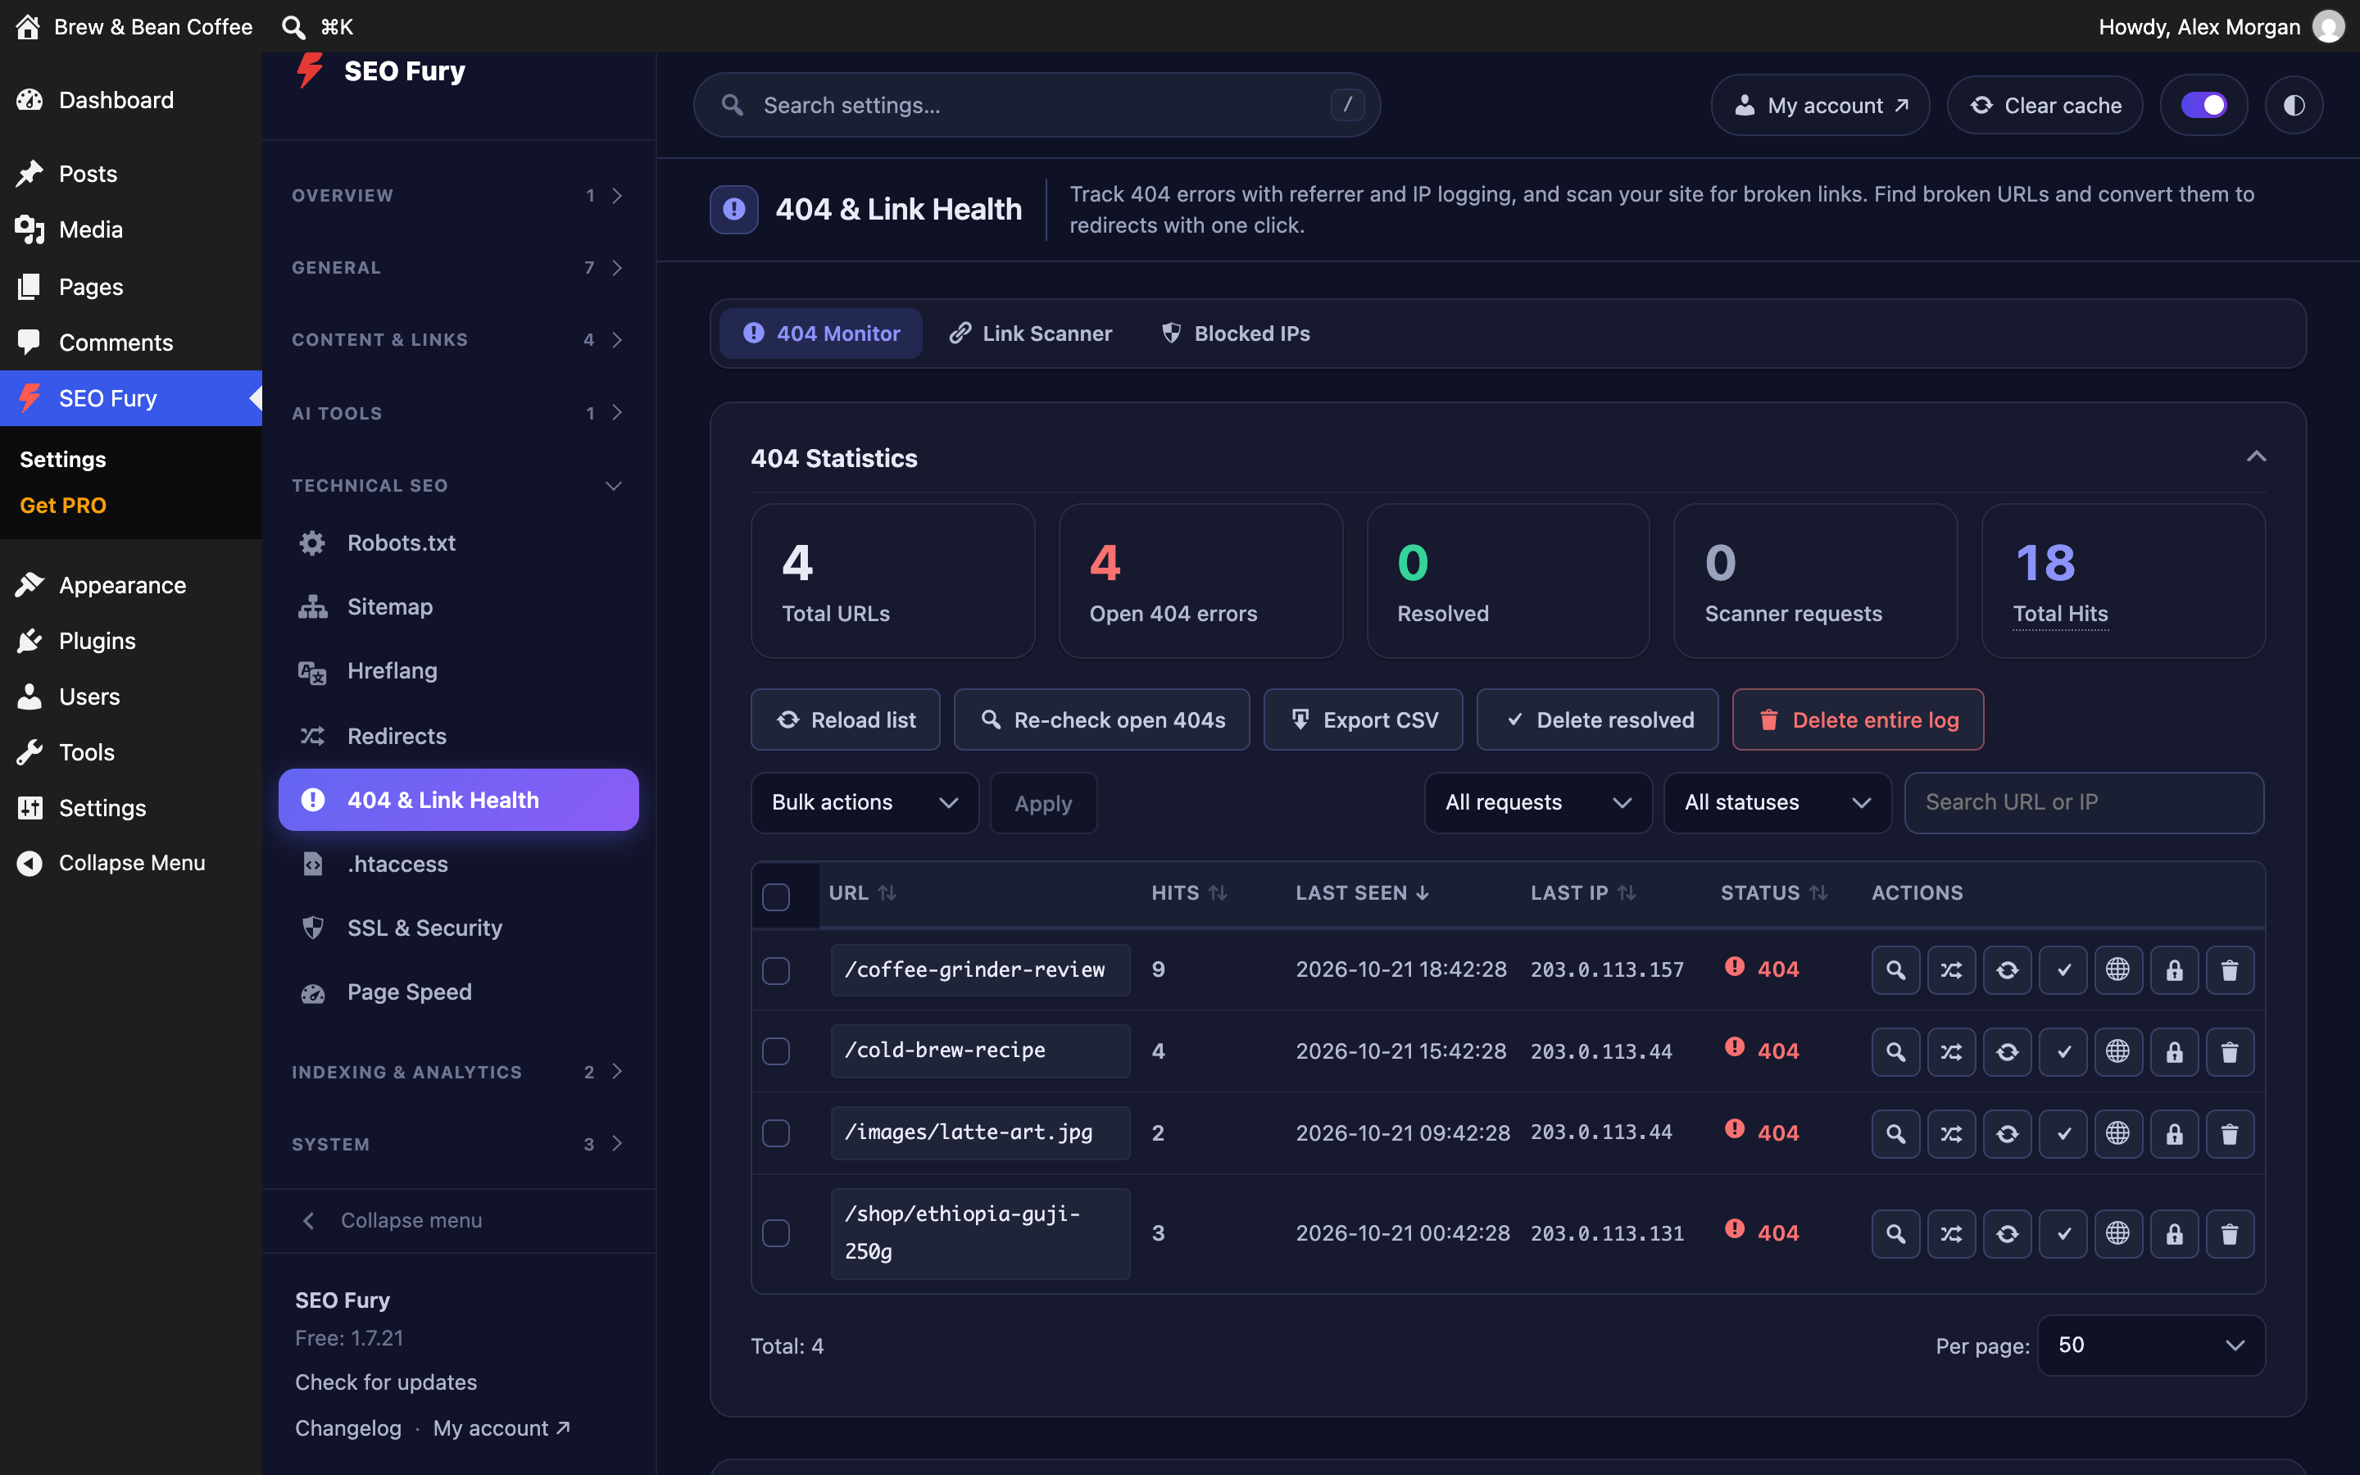
Task: Open Sitemap in Technical SEO menu
Action: pos(458,606)
